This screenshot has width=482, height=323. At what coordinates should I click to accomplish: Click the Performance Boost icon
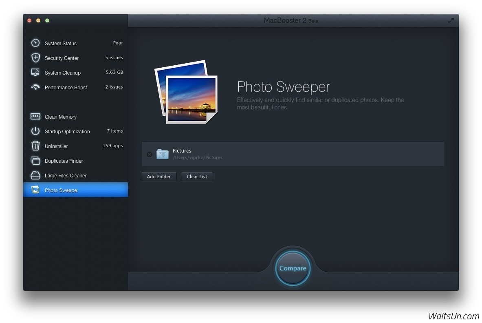click(35, 87)
